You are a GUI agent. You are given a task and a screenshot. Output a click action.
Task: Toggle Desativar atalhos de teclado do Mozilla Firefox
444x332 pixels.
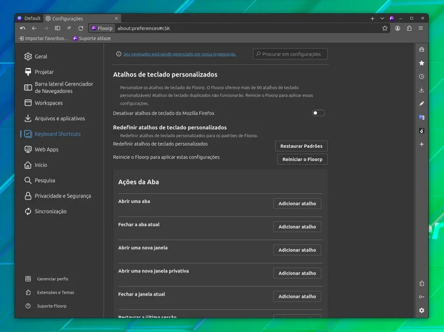tap(318, 113)
